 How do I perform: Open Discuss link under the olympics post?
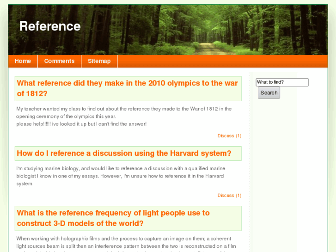pos(229,136)
